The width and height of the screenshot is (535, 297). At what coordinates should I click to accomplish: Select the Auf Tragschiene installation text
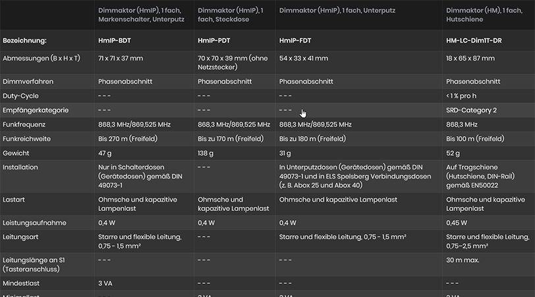[x=480, y=176]
